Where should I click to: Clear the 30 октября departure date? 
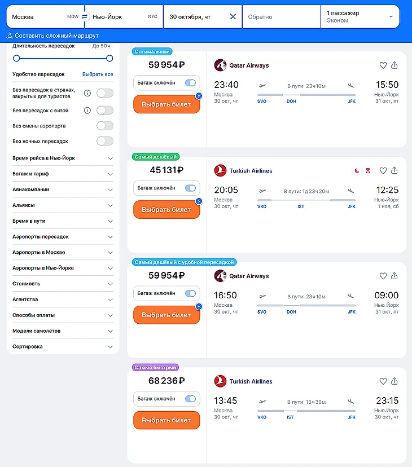(x=233, y=17)
